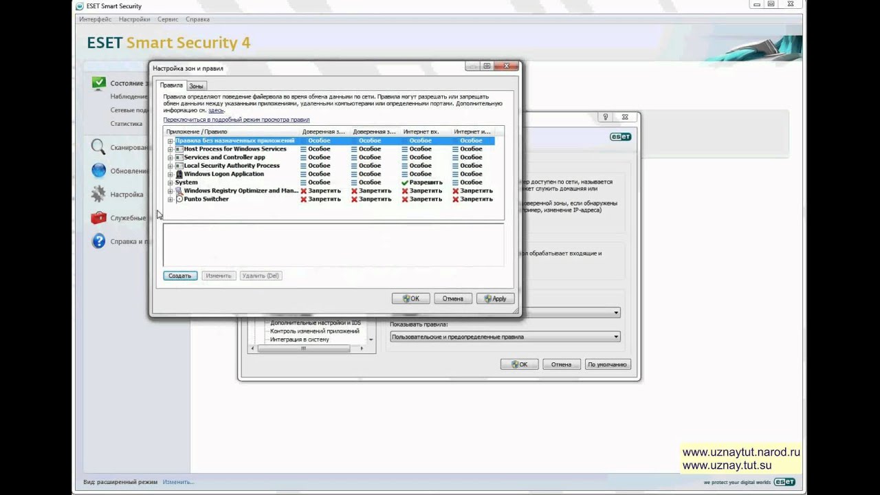The height and width of the screenshot is (495, 880).
Task: Click Отмена in the background settings dialog
Action: coord(561,364)
